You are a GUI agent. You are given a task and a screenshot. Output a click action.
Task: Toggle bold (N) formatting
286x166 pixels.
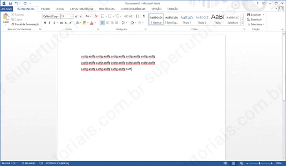45,23
